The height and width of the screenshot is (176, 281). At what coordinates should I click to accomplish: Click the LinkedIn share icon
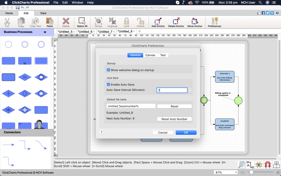tap(272, 13)
